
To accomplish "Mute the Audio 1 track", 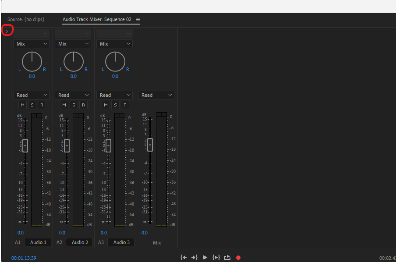I will (x=22, y=105).
